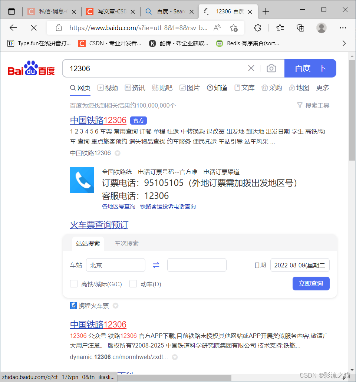Click the blue telephone icon thumbnail
This screenshot has height=382, width=356.
tap(82, 180)
